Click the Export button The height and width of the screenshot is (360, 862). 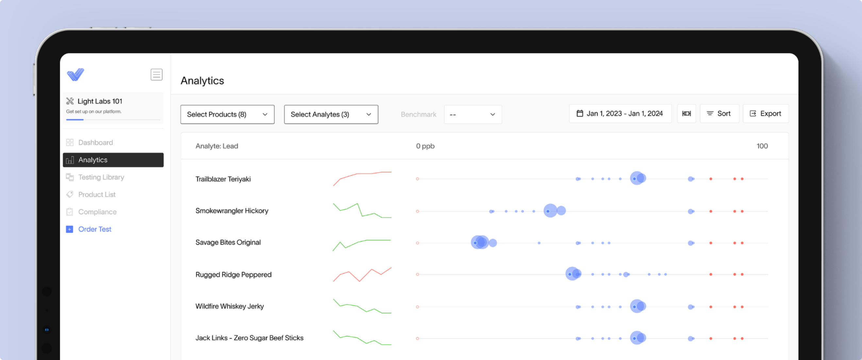pos(766,113)
